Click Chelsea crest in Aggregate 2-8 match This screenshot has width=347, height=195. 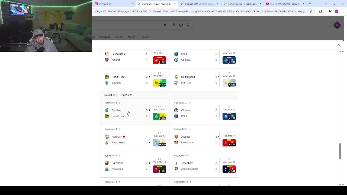pos(176,110)
